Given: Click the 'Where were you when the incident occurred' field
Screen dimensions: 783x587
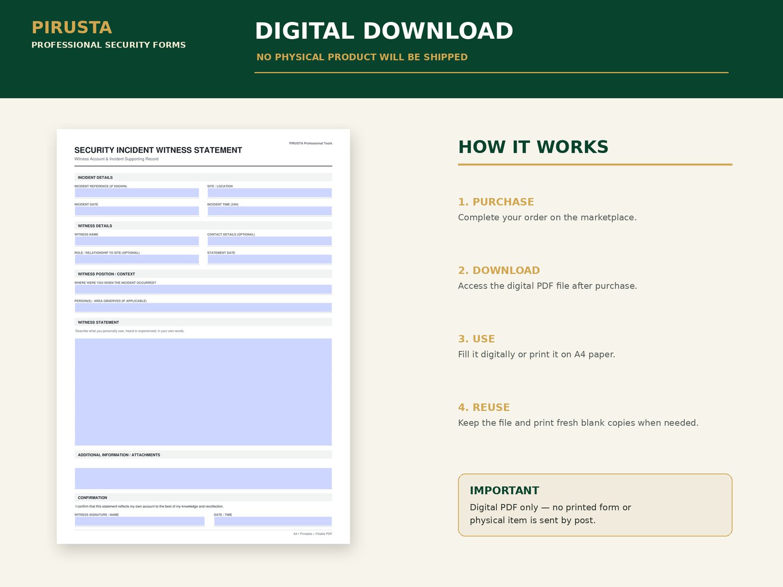Looking at the screenshot, I should click(203, 289).
